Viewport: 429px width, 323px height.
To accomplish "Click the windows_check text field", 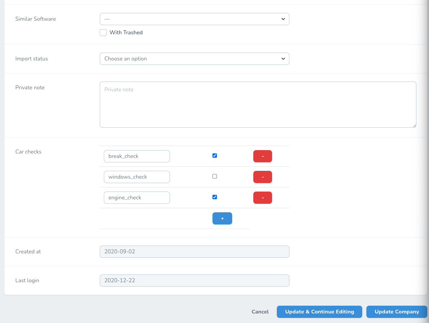I will point(137,177).
